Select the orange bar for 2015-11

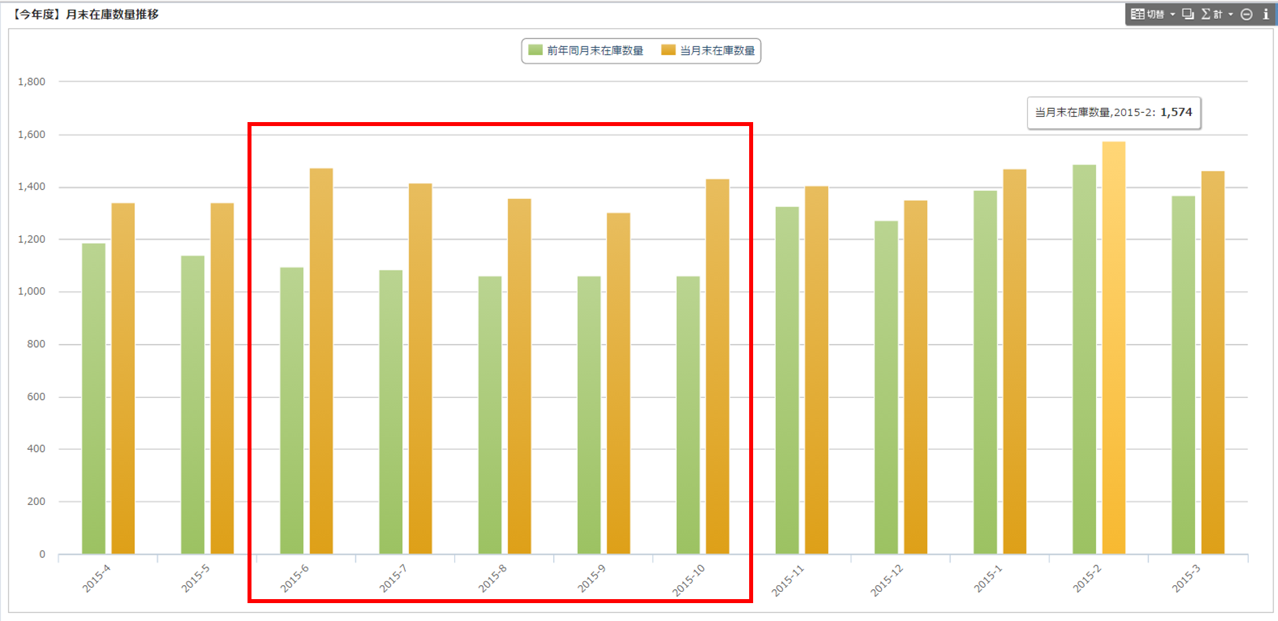pos(817,370)
